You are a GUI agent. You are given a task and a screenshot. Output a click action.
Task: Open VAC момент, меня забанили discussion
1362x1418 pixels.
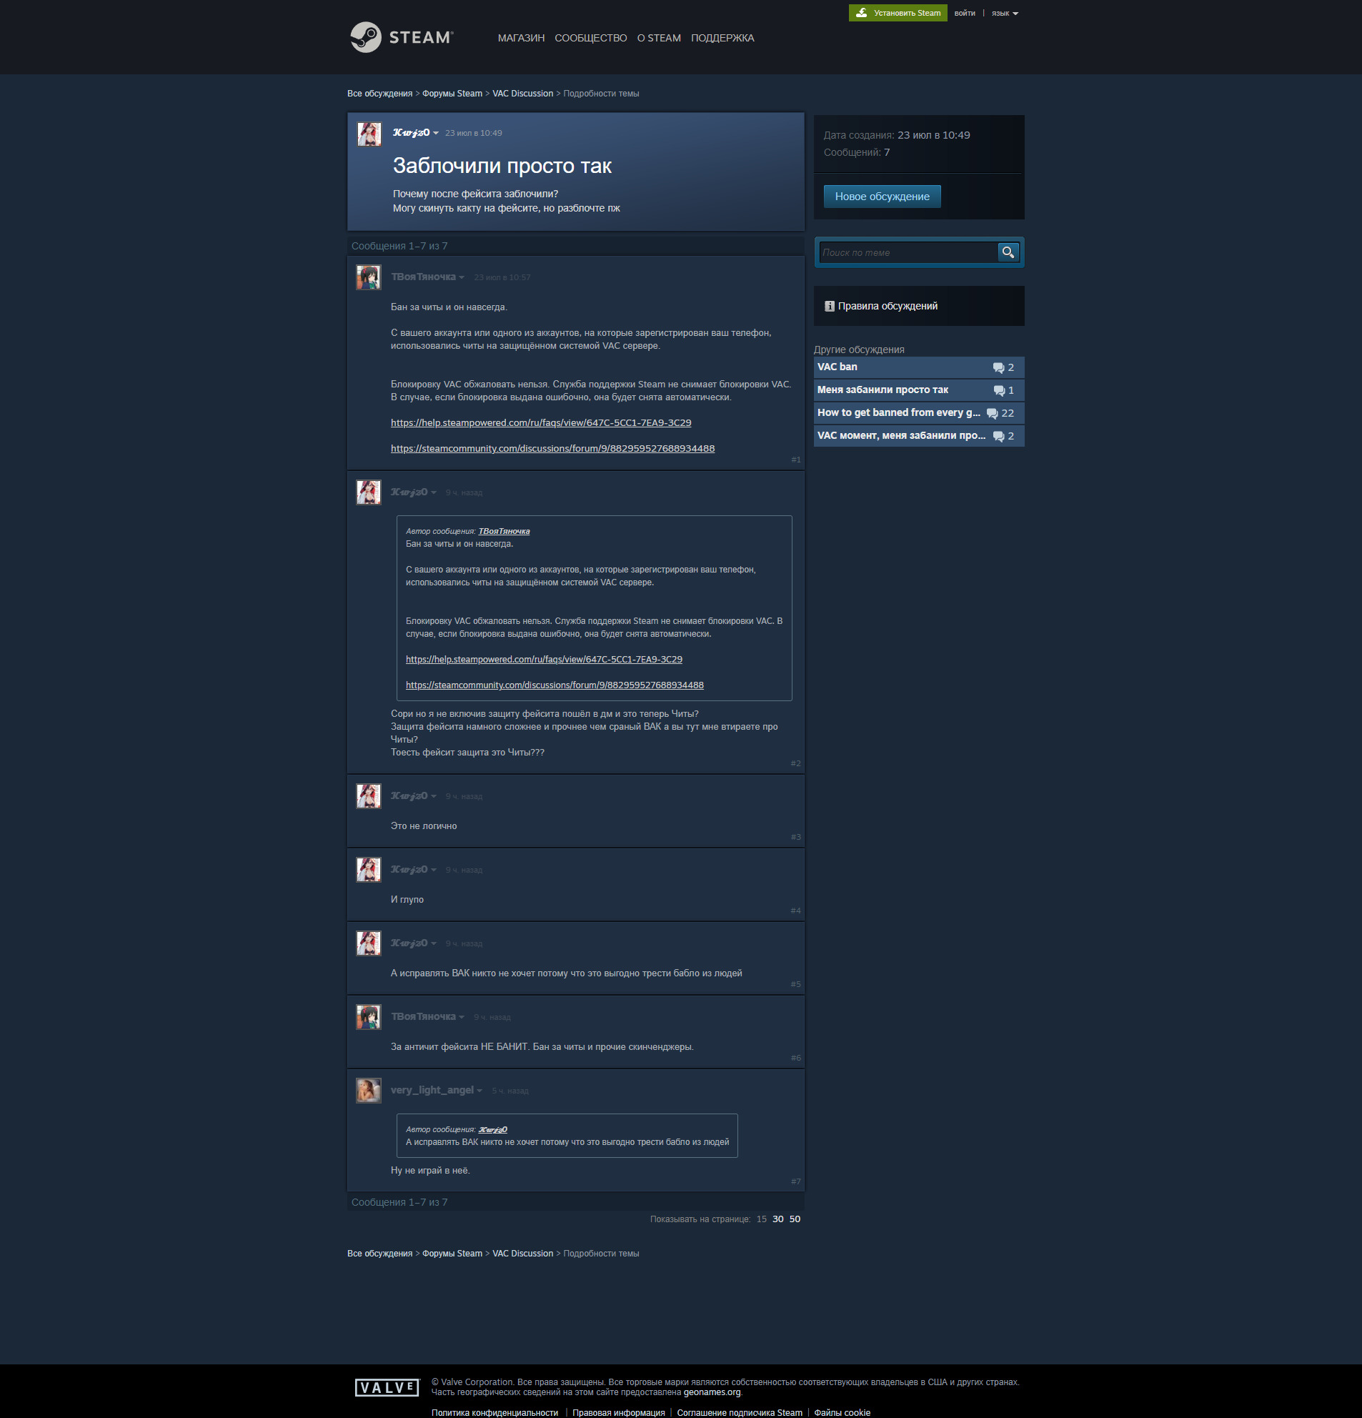click(x=919, y=435)
